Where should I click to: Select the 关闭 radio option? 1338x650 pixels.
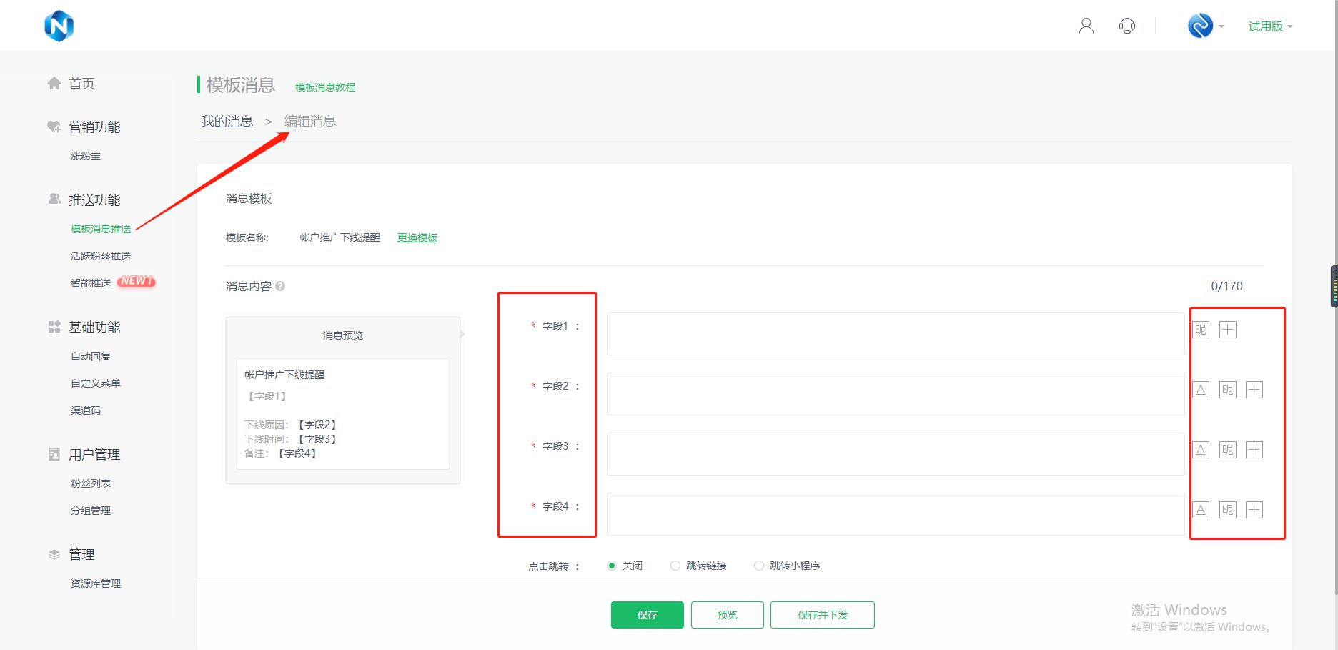point(612,566)
